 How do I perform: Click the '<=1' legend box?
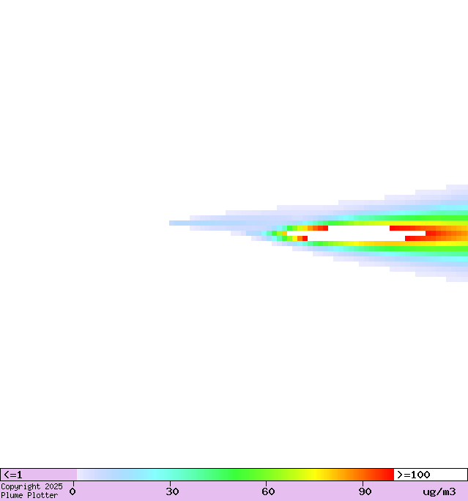[39, 475]
